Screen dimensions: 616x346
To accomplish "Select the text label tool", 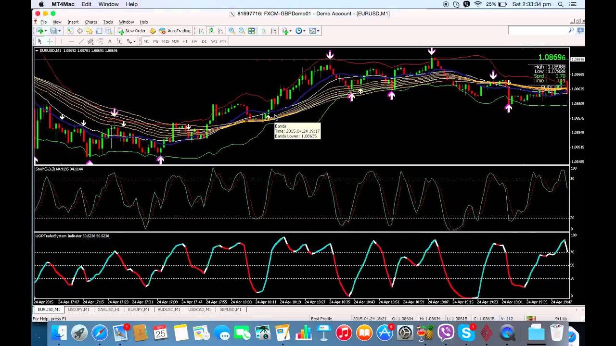I will click(x=120, y=41).
